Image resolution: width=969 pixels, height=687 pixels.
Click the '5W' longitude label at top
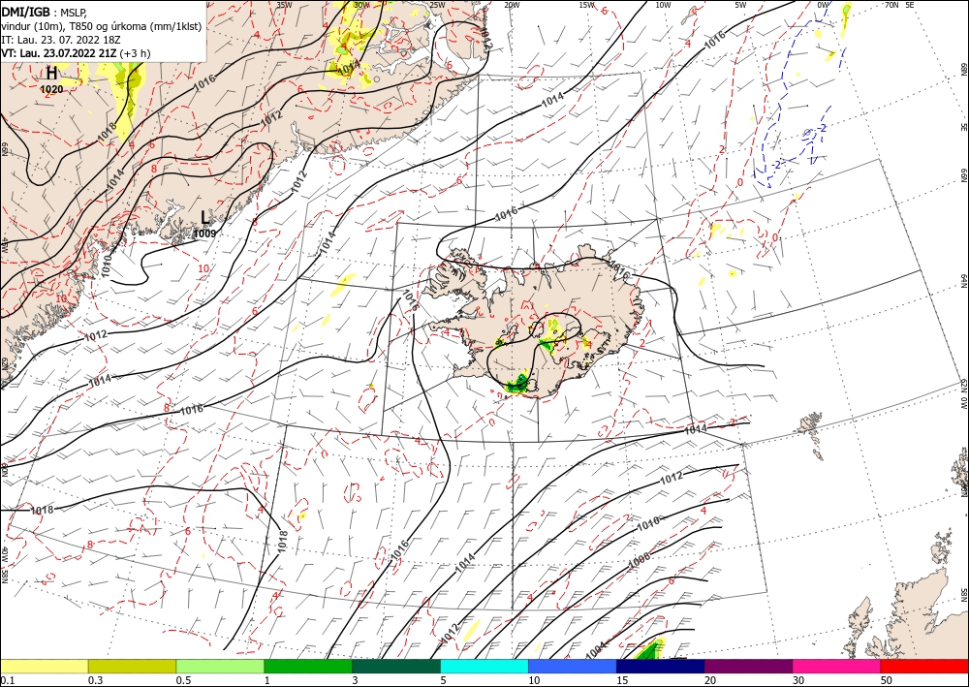(741, 5)
